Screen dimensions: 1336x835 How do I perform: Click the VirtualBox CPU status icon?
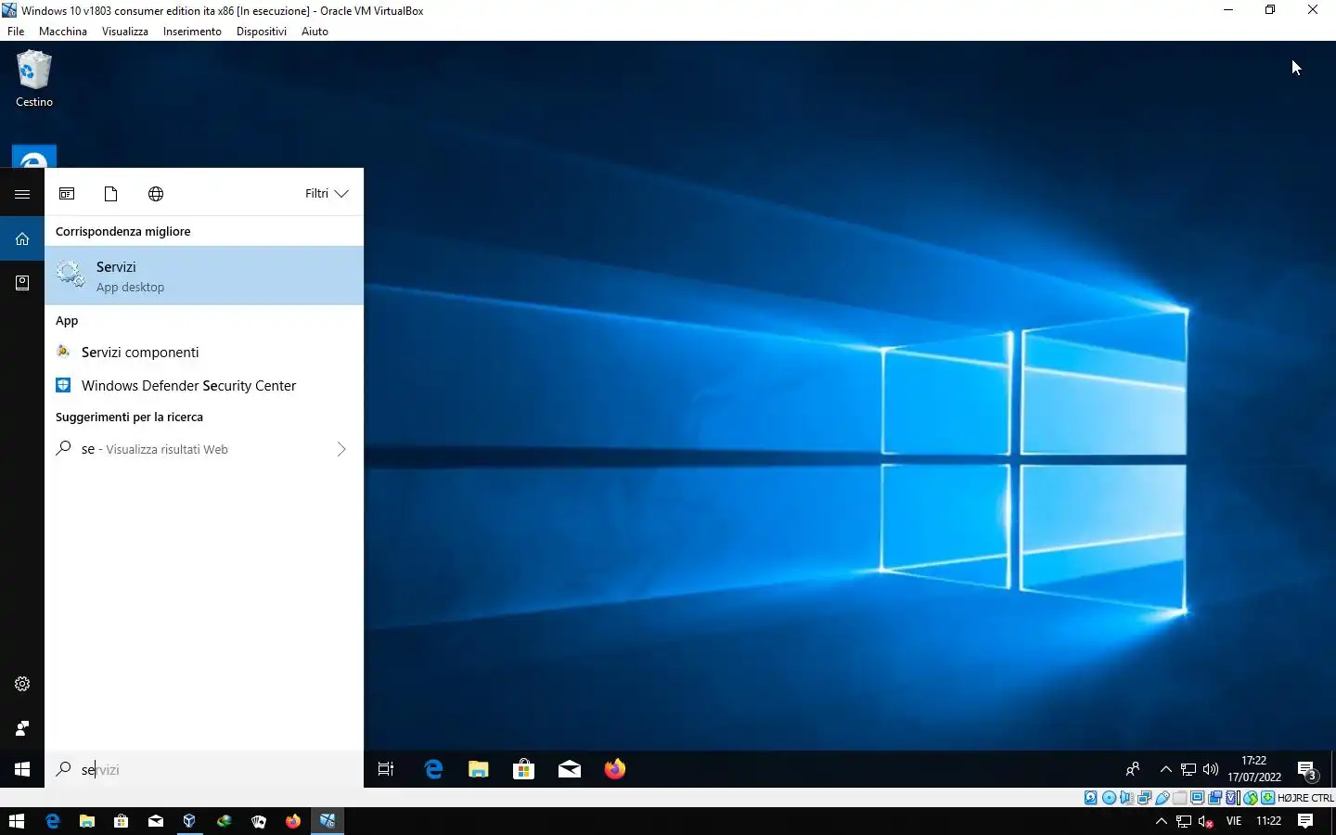click(x=1232, y=798)
